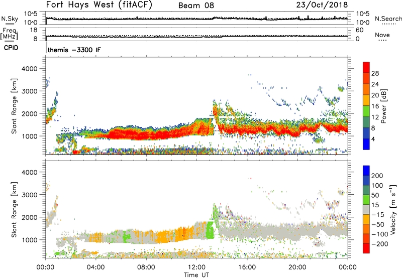Click the 'Power [dB]' colorbar label

(x=383, y=106)
